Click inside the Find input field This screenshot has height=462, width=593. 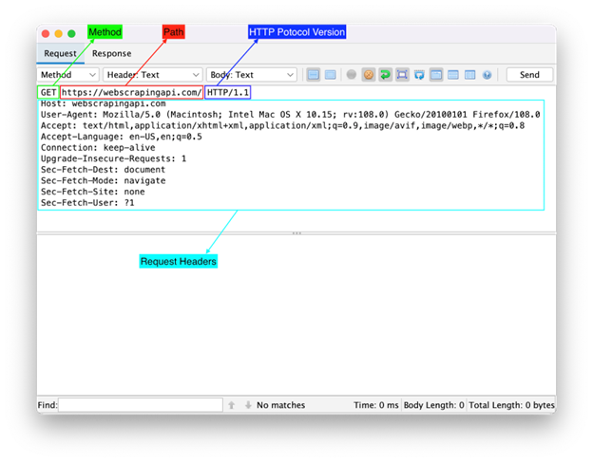click(x=141, y=405)
